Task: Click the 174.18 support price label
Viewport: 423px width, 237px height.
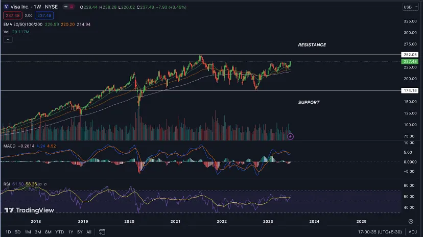Action: tap(410, 90)
